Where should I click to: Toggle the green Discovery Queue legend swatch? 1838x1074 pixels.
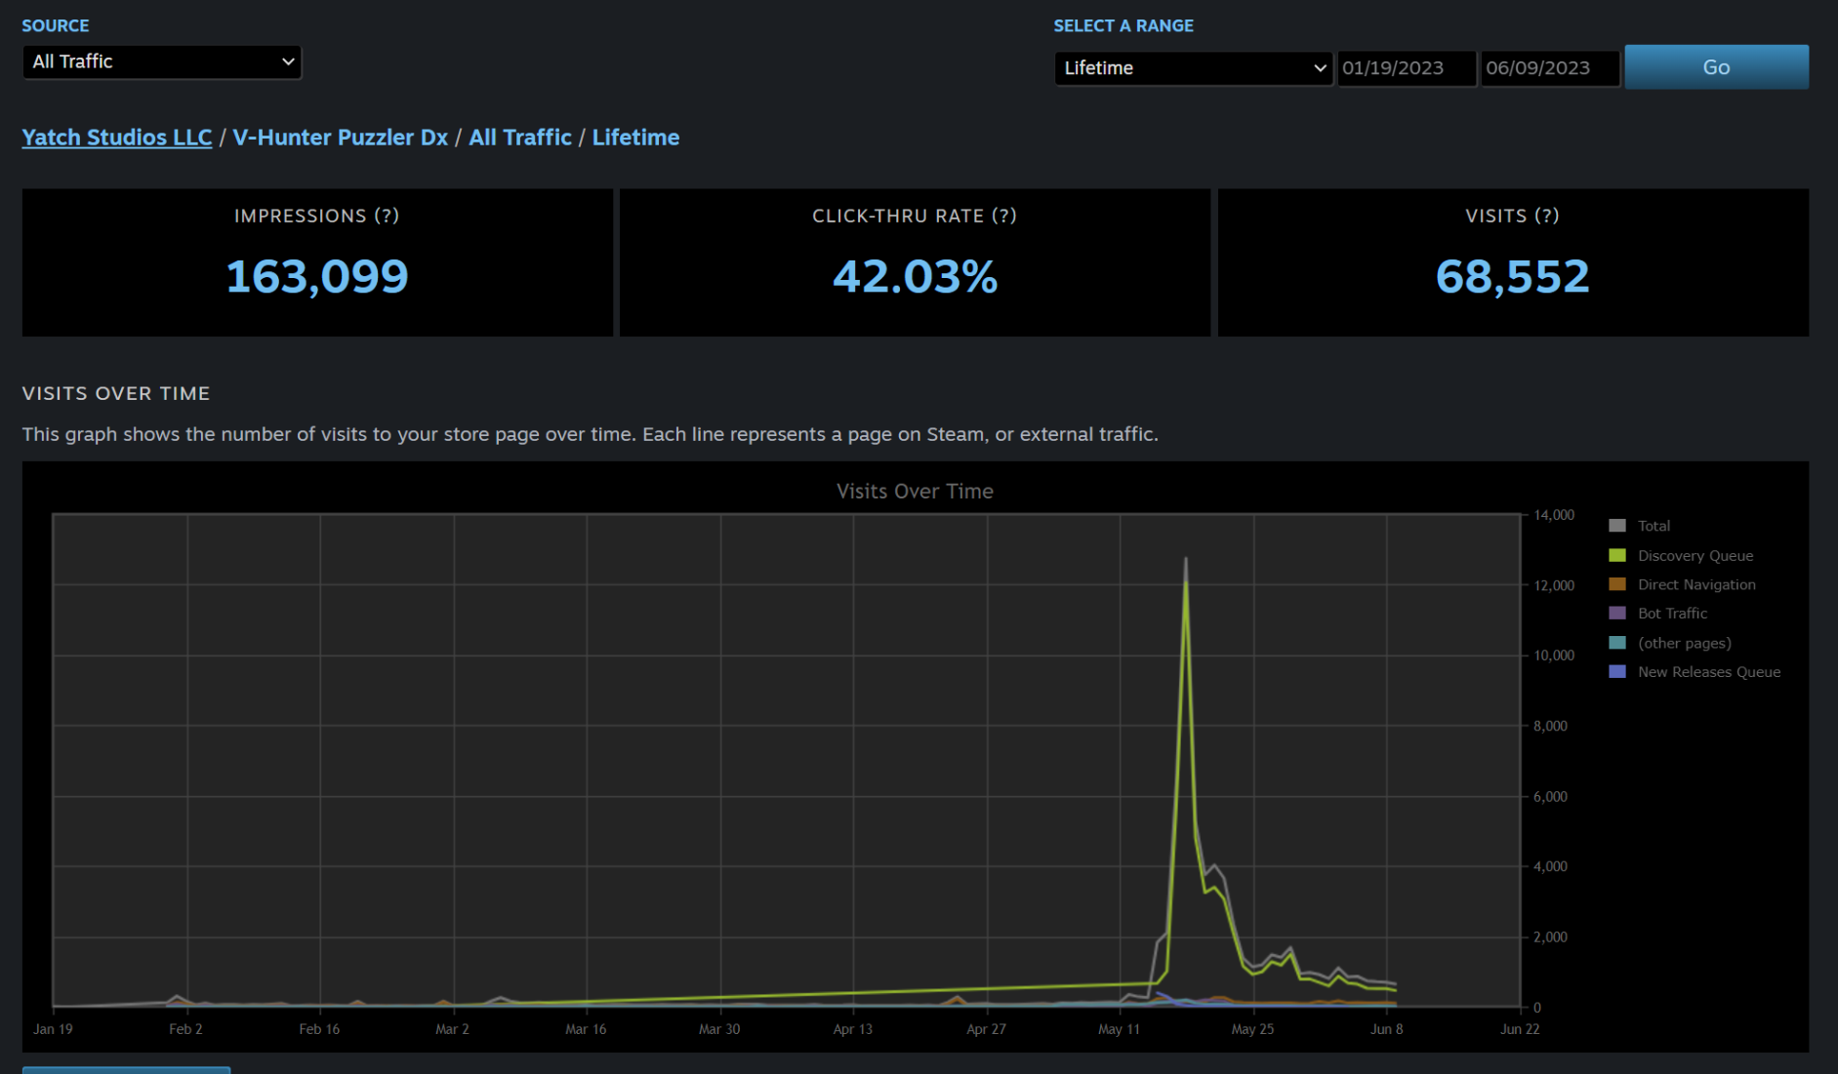pyautogui.click(x=1617, y=555)
